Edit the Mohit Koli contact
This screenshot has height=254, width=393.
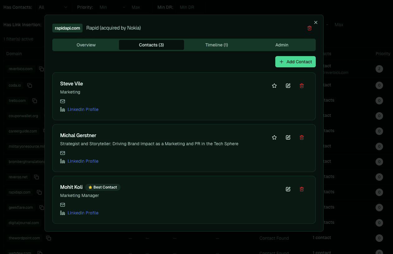point(288,189)
